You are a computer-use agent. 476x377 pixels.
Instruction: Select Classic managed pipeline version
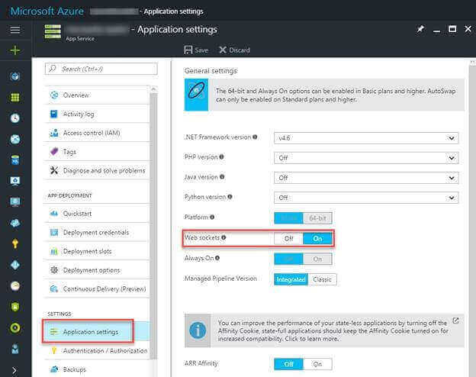click(x=322, y=279)
